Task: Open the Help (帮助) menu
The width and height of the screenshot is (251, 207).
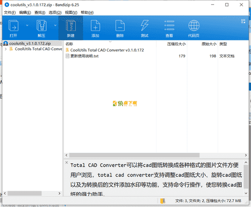Action: click(87, 12)
